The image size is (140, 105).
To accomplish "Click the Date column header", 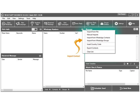I will coord(3,59).
